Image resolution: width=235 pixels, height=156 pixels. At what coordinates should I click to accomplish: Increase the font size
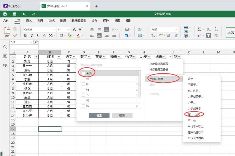pos(75,29)
